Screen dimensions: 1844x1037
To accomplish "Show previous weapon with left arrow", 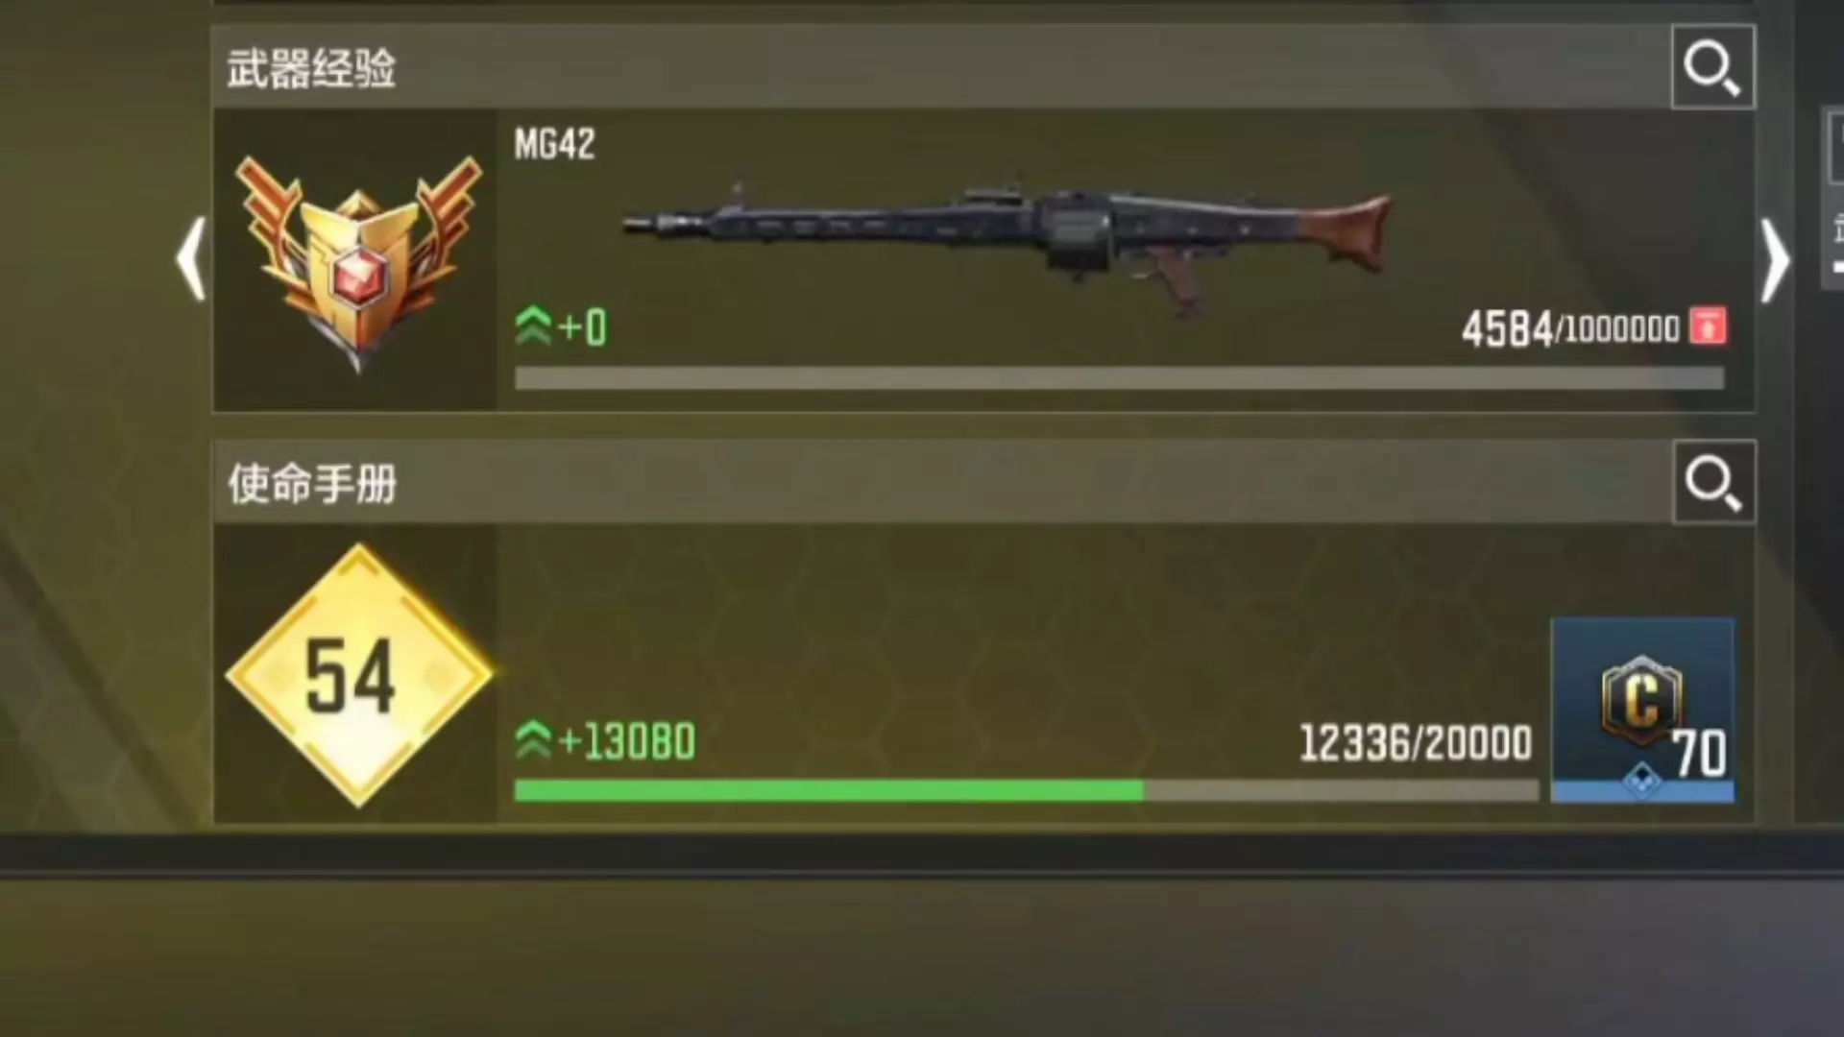I will tap(191, 259).
